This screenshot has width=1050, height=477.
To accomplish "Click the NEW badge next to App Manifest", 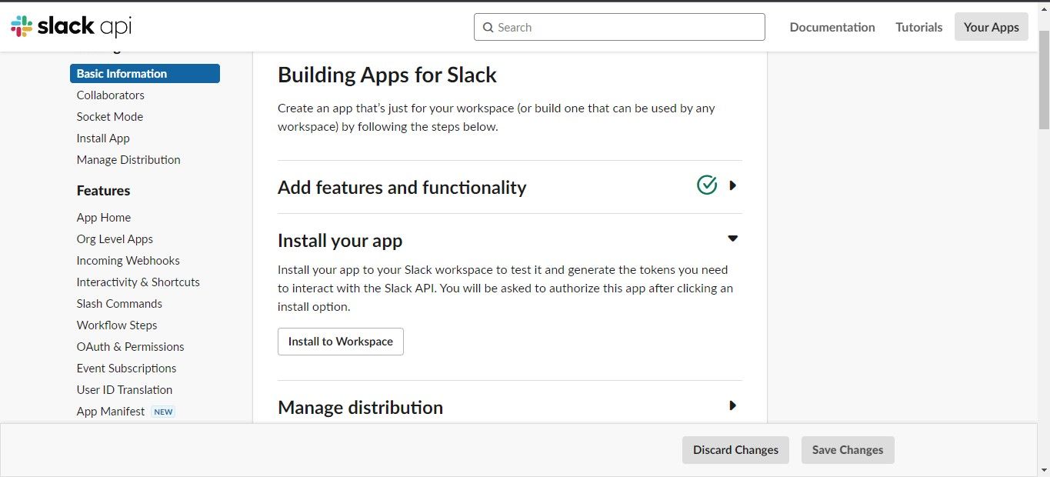I will [x=162, y=411].
